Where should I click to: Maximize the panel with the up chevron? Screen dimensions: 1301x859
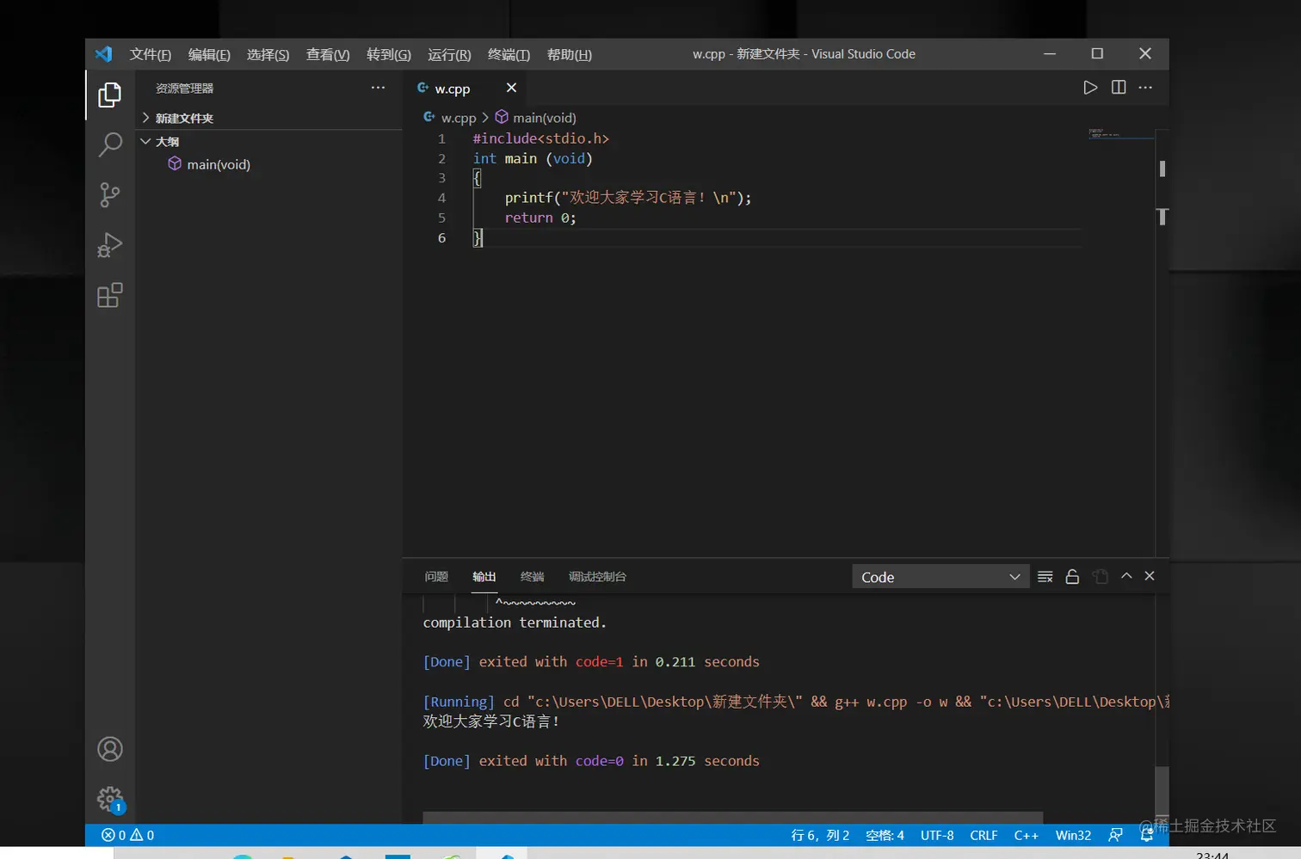[x=1126, y=576]
